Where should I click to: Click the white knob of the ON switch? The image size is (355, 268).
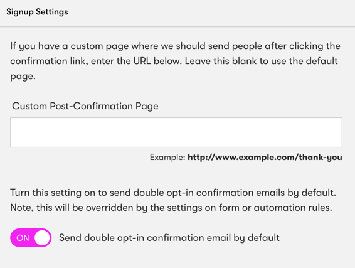tap(42, 238)
